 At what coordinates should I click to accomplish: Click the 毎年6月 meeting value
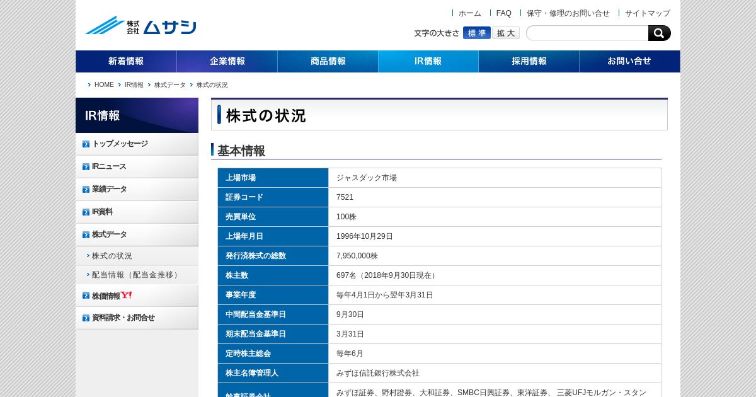click(350, 354)
